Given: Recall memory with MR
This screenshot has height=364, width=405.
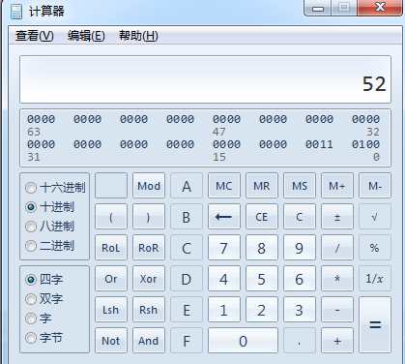Looking at the screenshot, I should [262, 186].
